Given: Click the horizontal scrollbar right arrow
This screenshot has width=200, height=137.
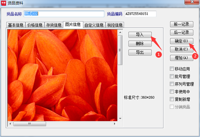Looking at the screenshot, I should coord(114,124).
